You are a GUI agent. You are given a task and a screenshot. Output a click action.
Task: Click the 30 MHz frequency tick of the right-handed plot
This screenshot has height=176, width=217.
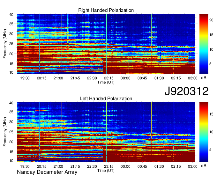pyautogui.click(x=11, y=34)
